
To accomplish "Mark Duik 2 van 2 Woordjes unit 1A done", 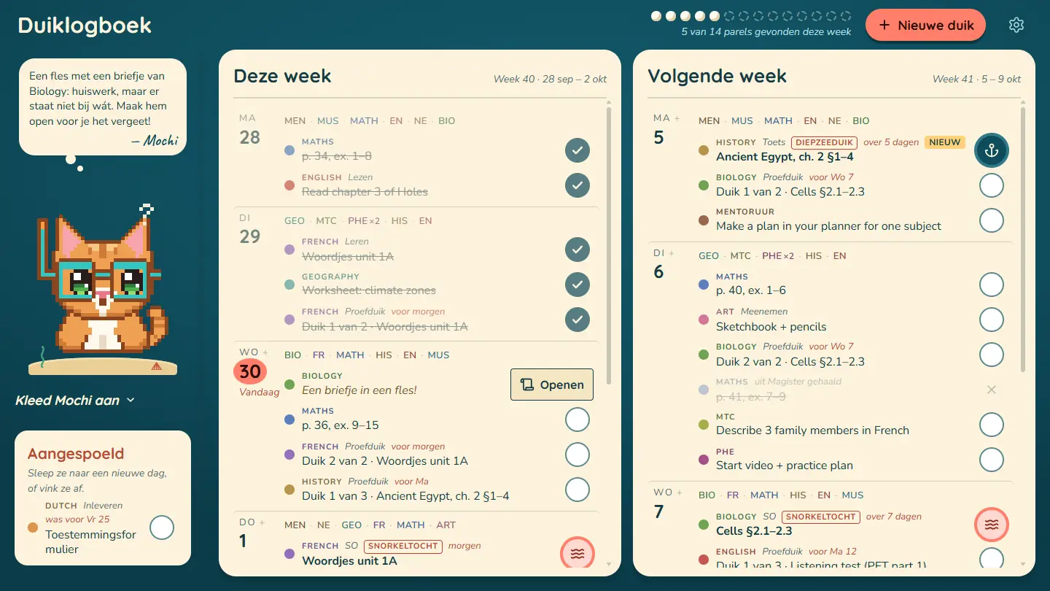I will (577, 455).
